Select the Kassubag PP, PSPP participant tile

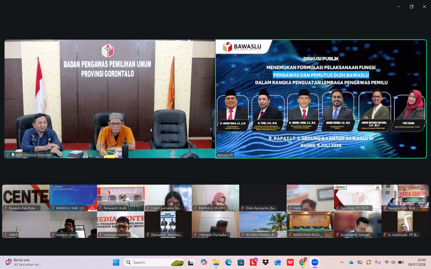coord(358,198)
